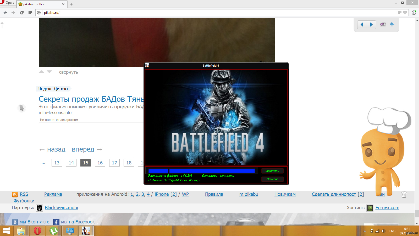
Task: Click the blue scroll-to-top arrow in panel
Action: tap(392, 24)
